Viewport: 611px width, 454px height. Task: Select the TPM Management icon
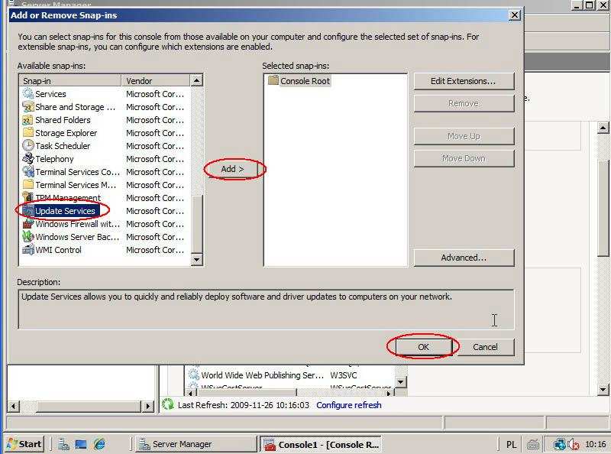pyautogui.click(x=28, y=197)
